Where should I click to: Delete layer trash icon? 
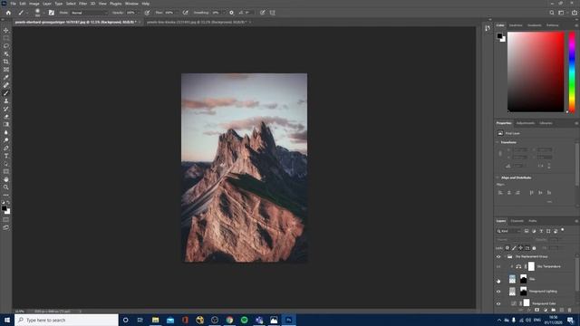click(570, 310)
